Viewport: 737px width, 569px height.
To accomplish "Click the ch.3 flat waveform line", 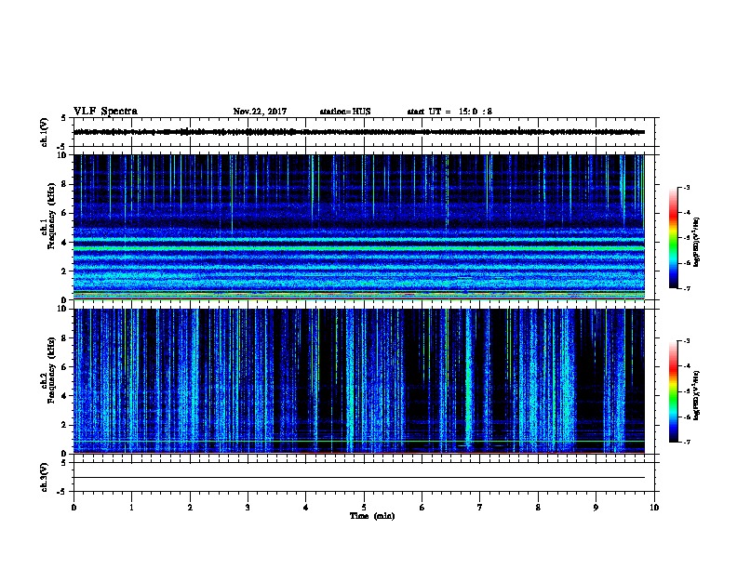I will pyautogui.click(x=359, y=478).
